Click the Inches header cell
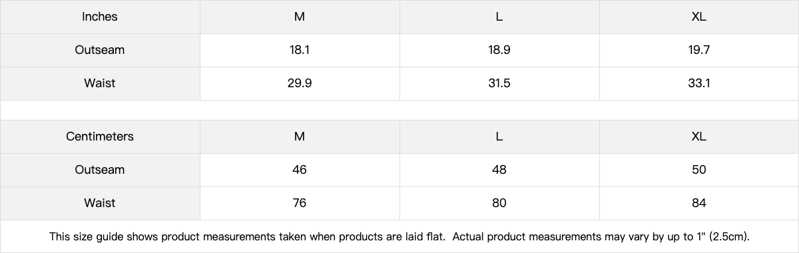 point(100,17)
